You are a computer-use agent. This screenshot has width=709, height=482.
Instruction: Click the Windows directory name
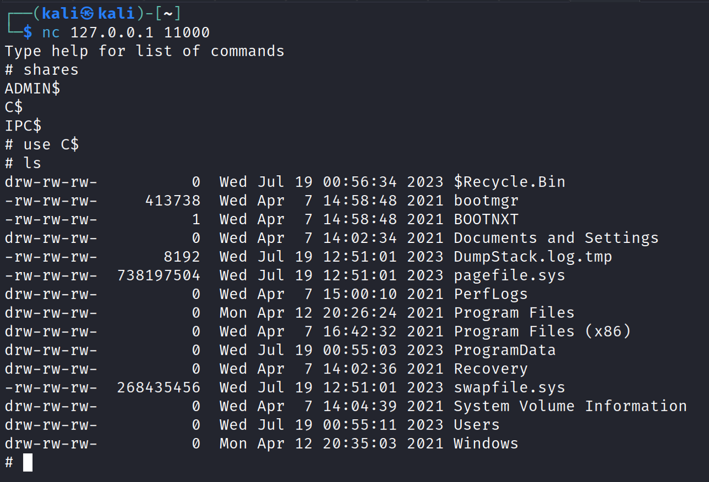tap(486, 444)
